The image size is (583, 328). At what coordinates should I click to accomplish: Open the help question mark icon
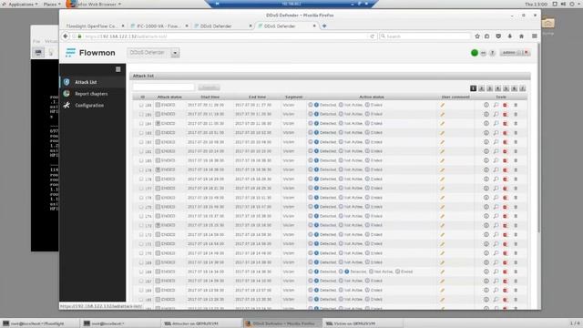coord(492,53)
